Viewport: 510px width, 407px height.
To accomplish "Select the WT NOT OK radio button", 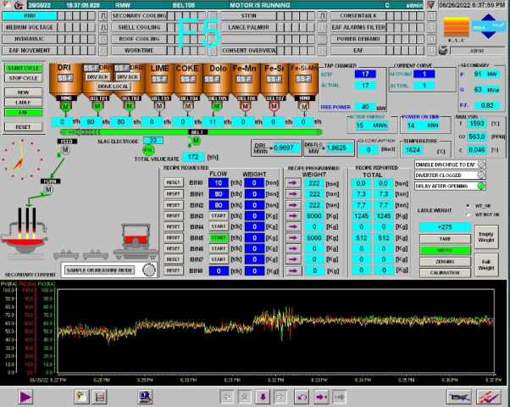I will (468, 215).
